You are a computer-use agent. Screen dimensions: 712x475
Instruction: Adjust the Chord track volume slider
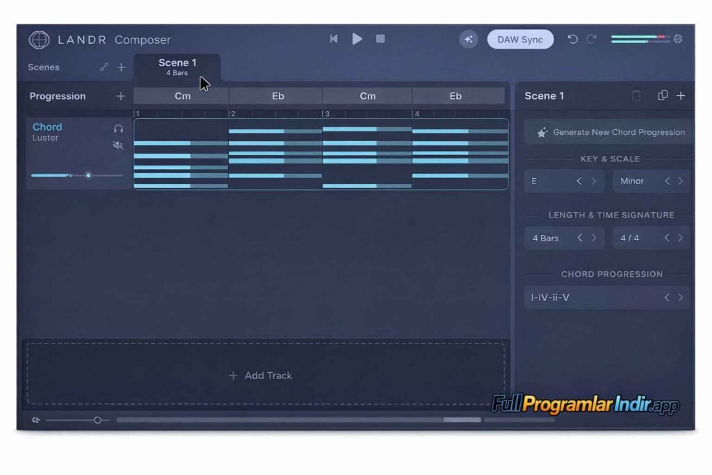[x=89, y=176]
